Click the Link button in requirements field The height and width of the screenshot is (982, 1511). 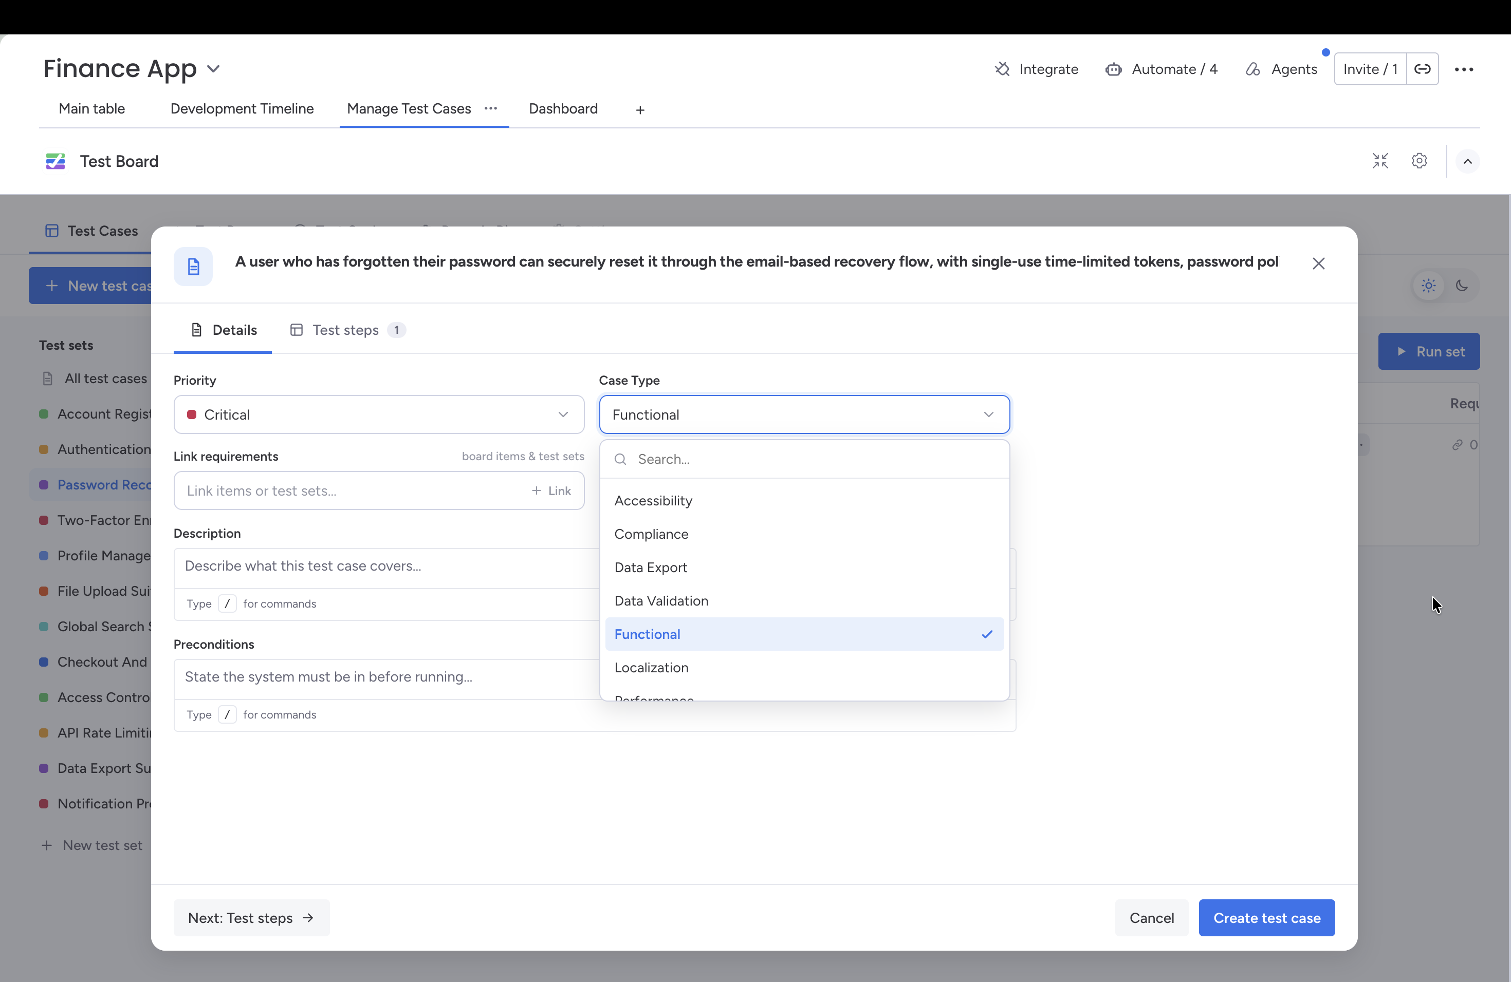click(x=551, y=491)
